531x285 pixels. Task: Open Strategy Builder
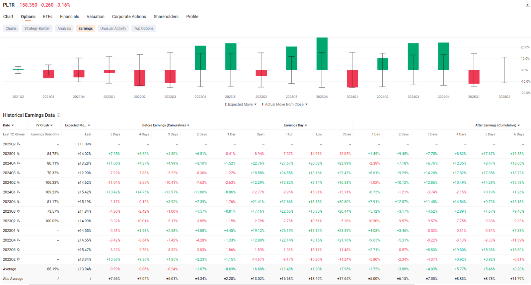(x=37, y=29)
